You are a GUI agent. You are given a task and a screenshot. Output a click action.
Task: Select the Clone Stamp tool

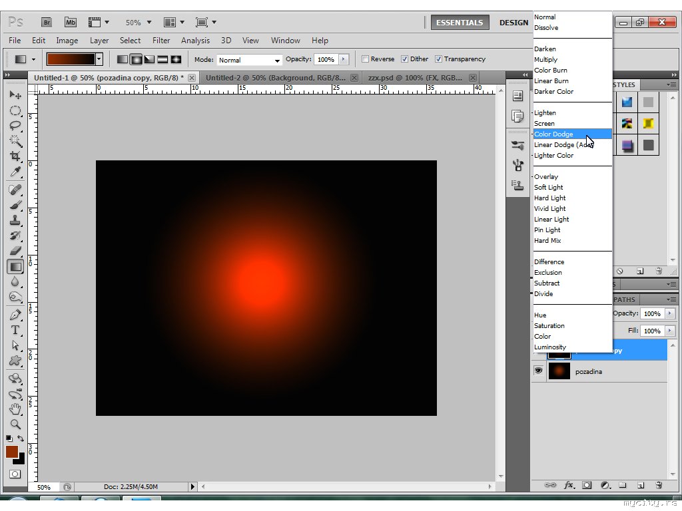pos(15,220)
